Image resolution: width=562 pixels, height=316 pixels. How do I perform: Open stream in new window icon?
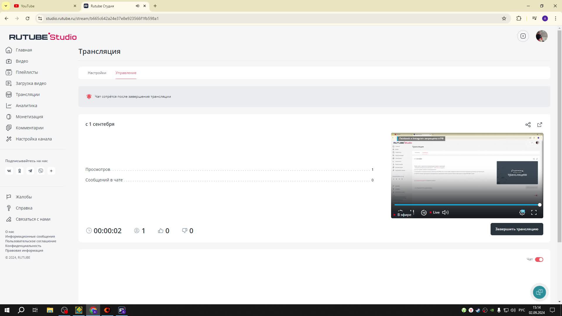coord(540,125)
